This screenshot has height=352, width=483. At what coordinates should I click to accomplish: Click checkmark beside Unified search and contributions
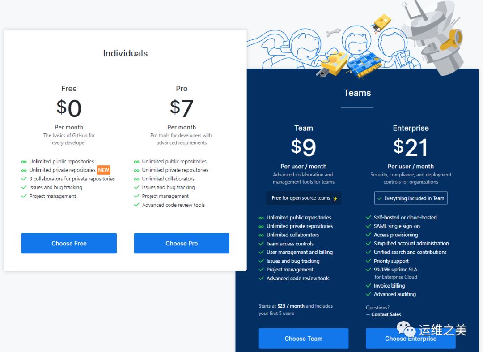pyautogui.click(x=368, y=252)
